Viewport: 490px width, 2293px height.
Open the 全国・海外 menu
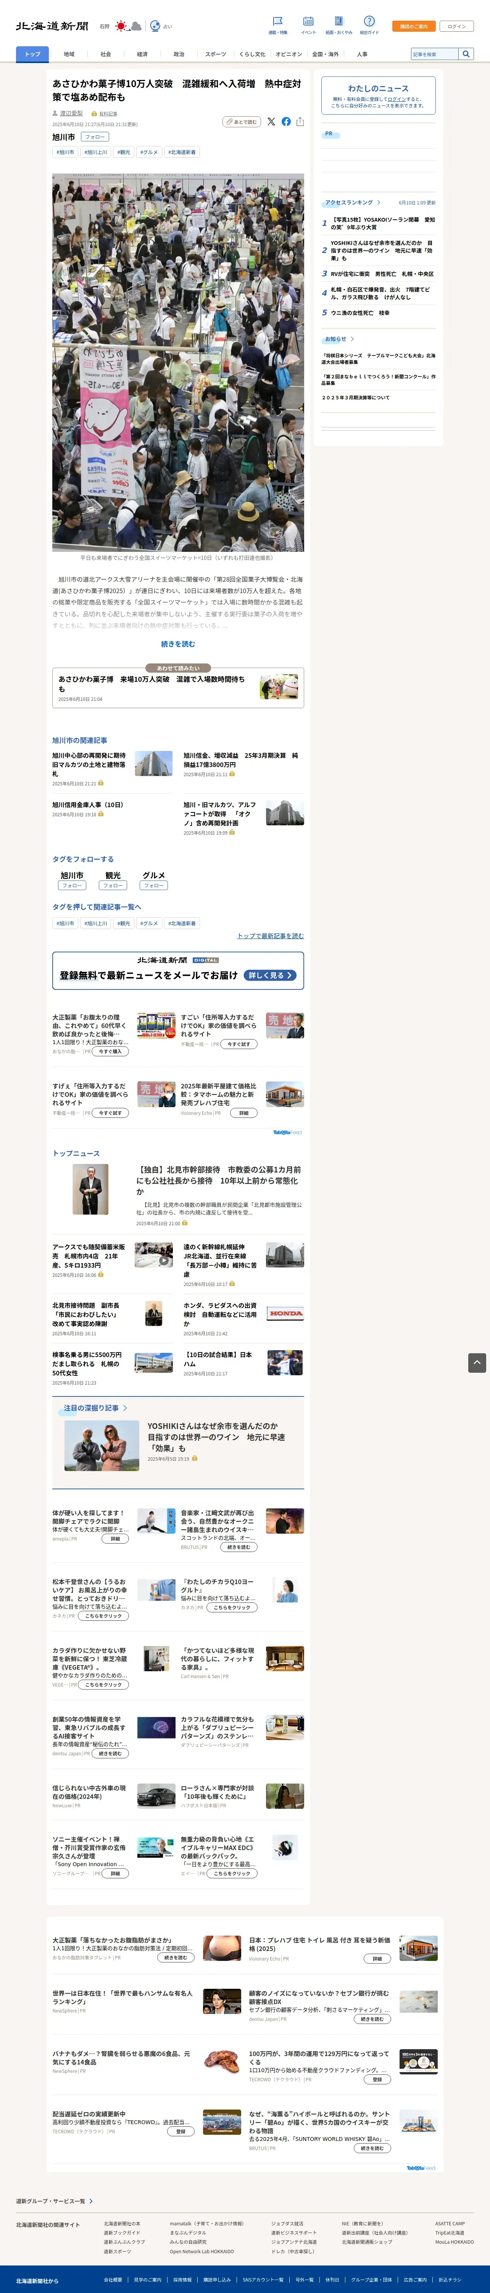coord(326,54)
